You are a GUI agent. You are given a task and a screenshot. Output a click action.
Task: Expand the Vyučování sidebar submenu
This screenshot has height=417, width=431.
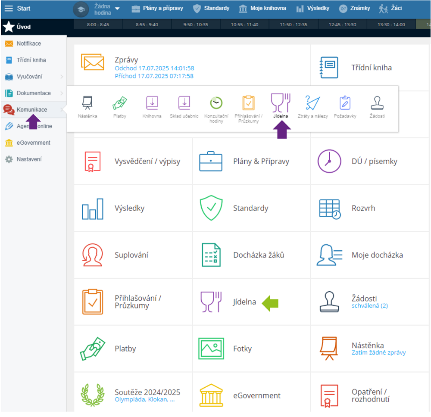click(62, 77)
